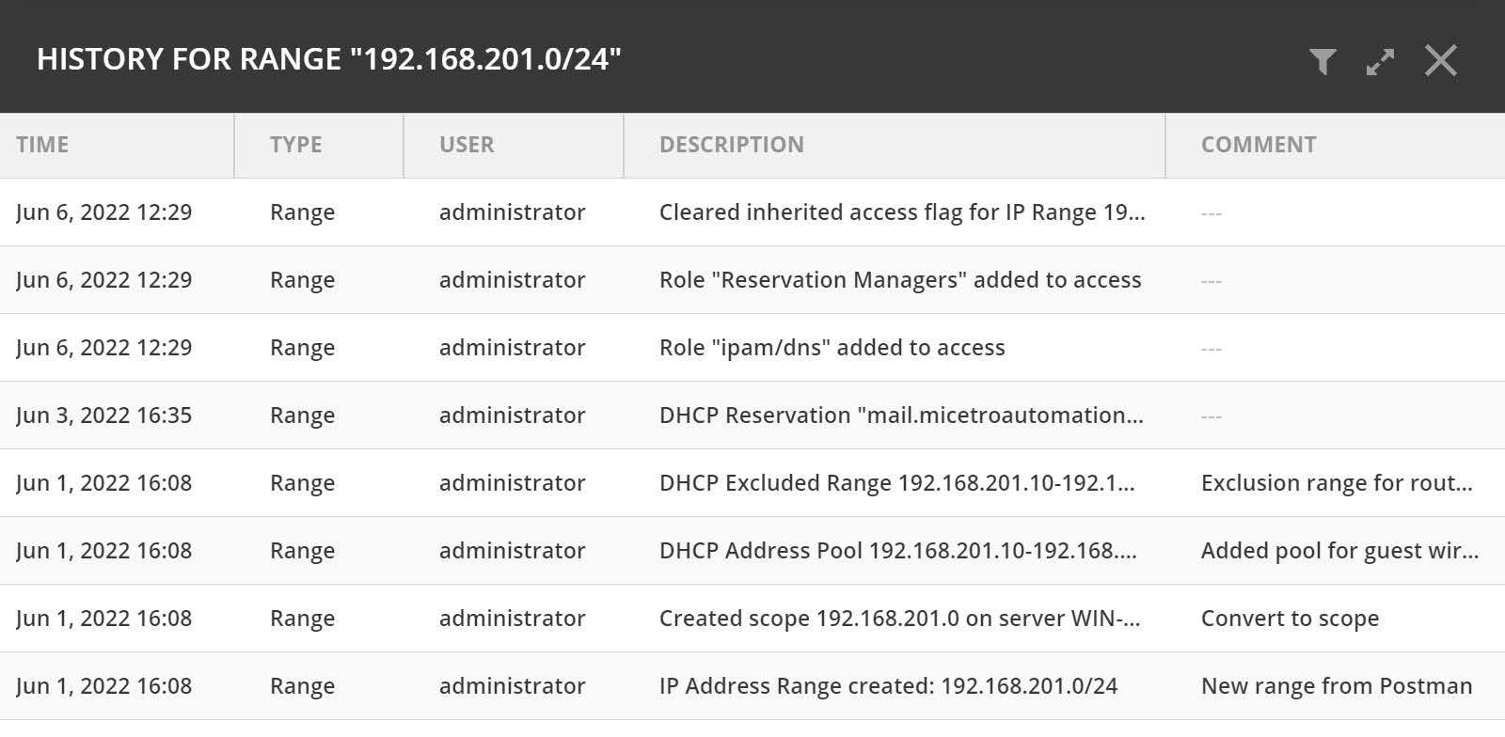
Task: Click the 'Jun 3, 2022 16:35' timestamp
Action: (x=103, y=416)
